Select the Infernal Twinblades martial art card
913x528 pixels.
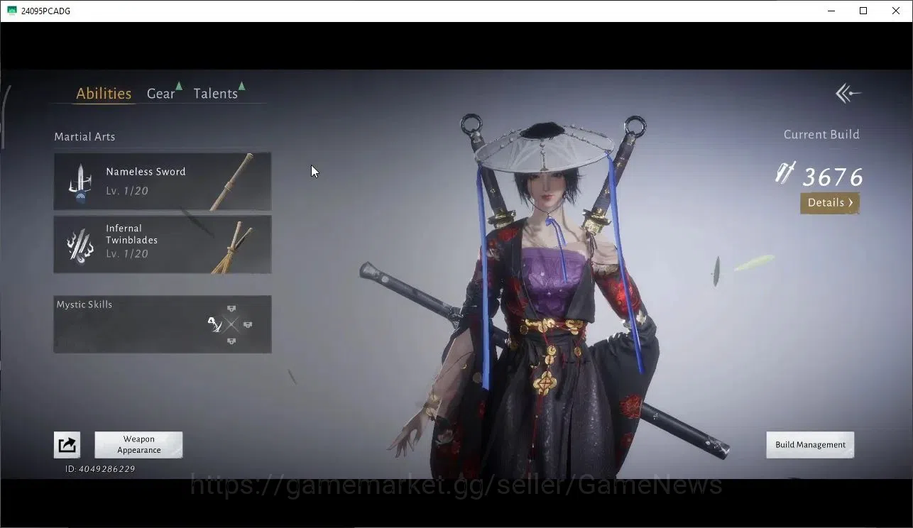[x=163, y=244]
